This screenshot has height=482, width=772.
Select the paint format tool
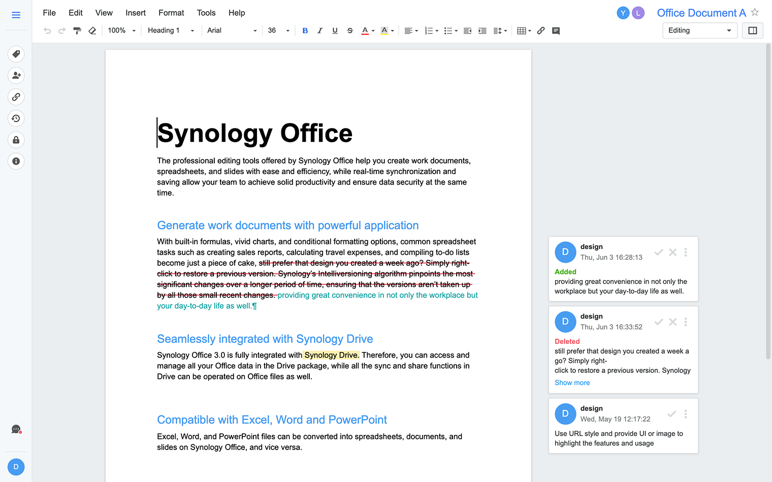pyautogui.click(x=77, y=31)
